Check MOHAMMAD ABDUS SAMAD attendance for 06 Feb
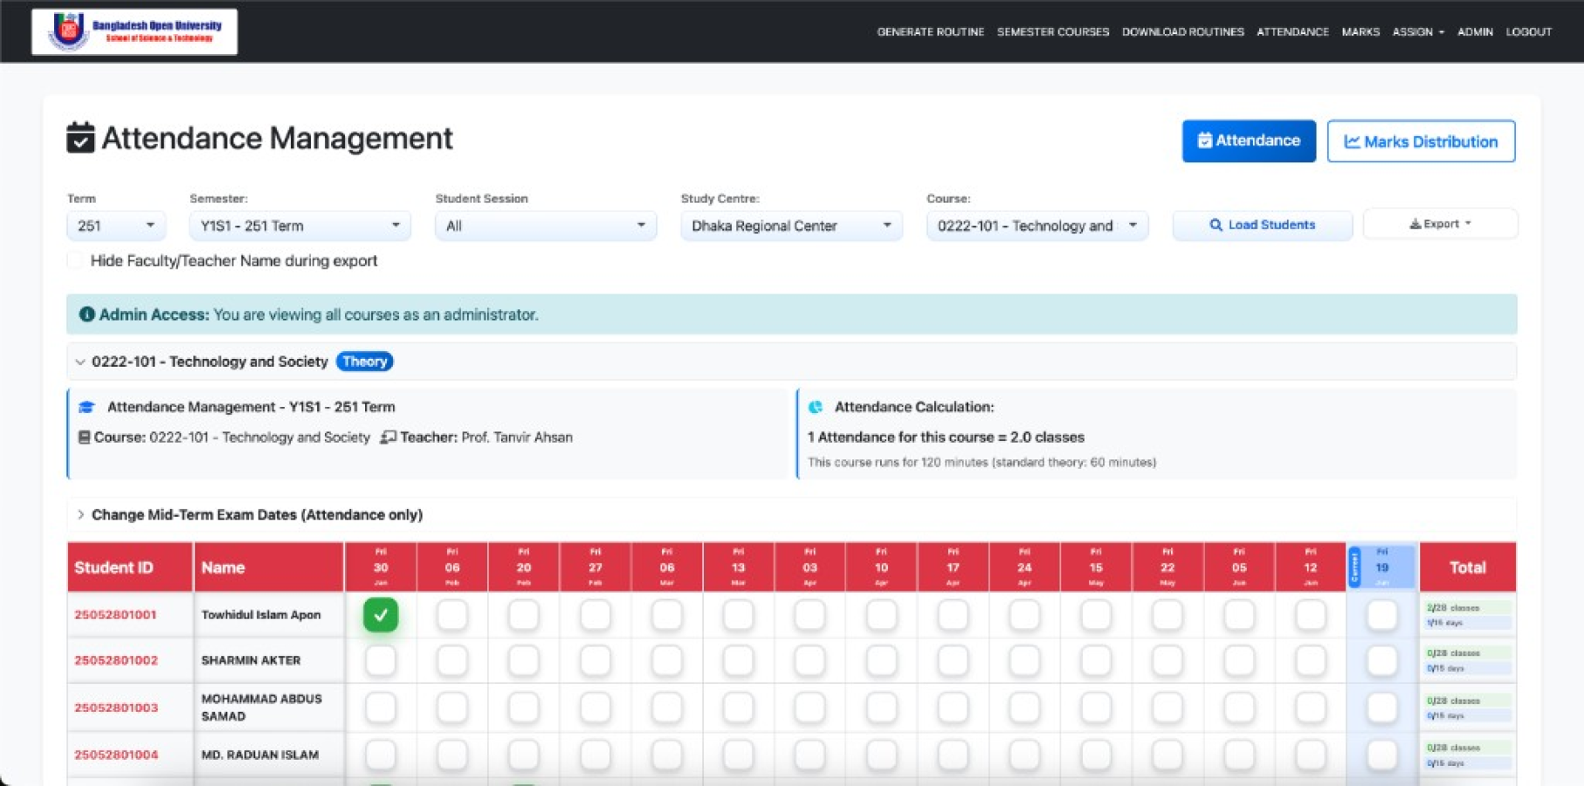The height and width of the screenshot is (786, 1584). click(452, 707)
